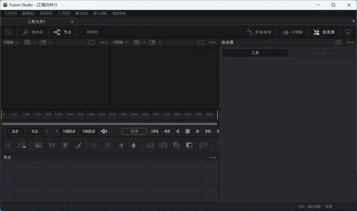357x211 pixels.
Task: Toggle the Spline (样条曲线) editor panel
Action: coord(258,32)
